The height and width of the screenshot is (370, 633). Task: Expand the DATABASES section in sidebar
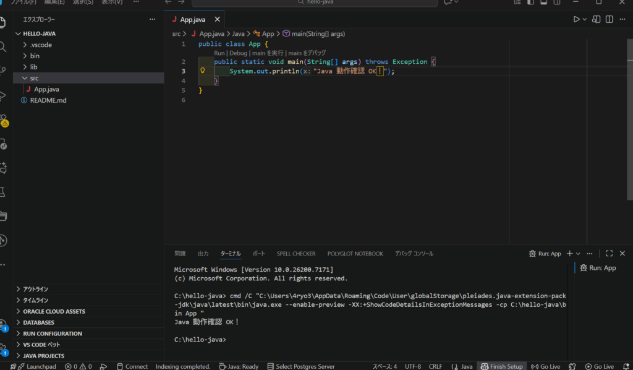point(38,322)
